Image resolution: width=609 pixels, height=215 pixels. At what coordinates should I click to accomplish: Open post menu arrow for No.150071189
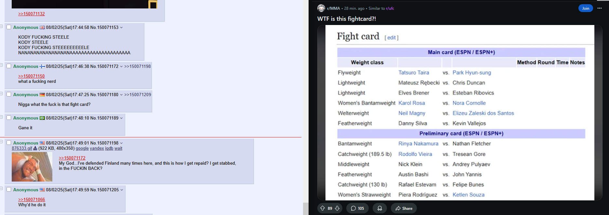point(122,118)
